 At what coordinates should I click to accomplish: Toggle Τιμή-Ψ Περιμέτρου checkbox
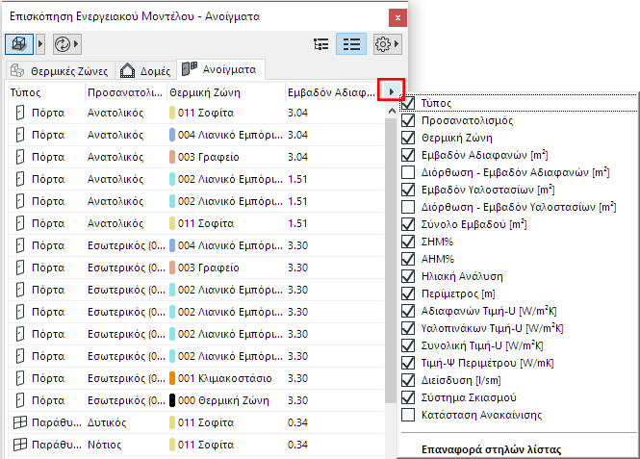[x=408, y=363]
